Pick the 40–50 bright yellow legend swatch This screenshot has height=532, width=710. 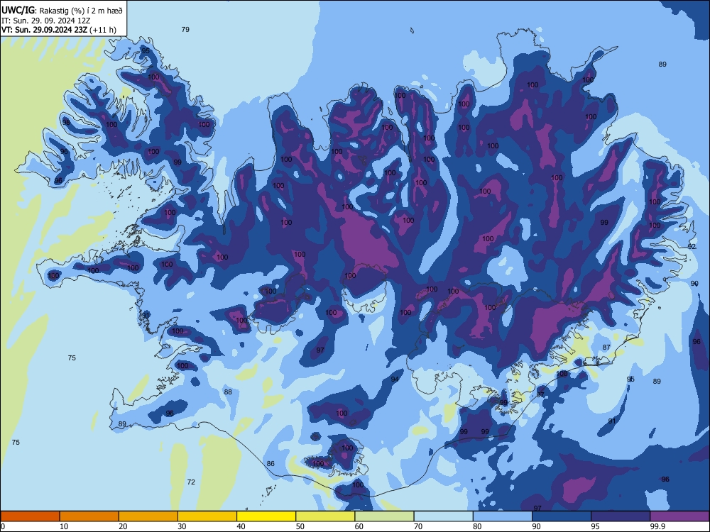[266, 516]
